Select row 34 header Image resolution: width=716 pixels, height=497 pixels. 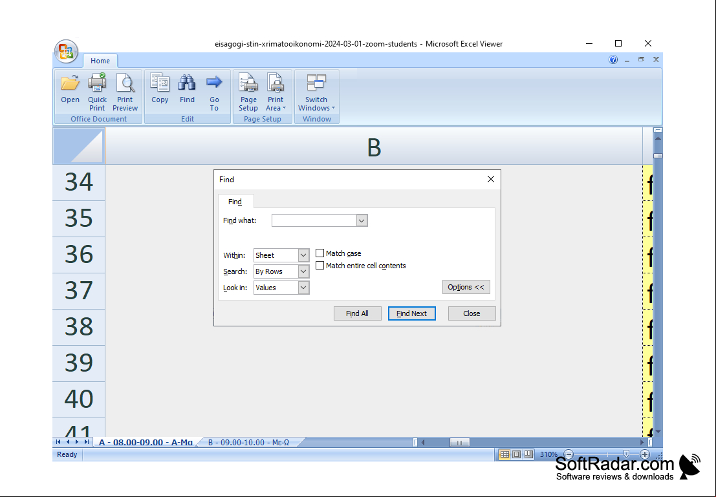78,182
